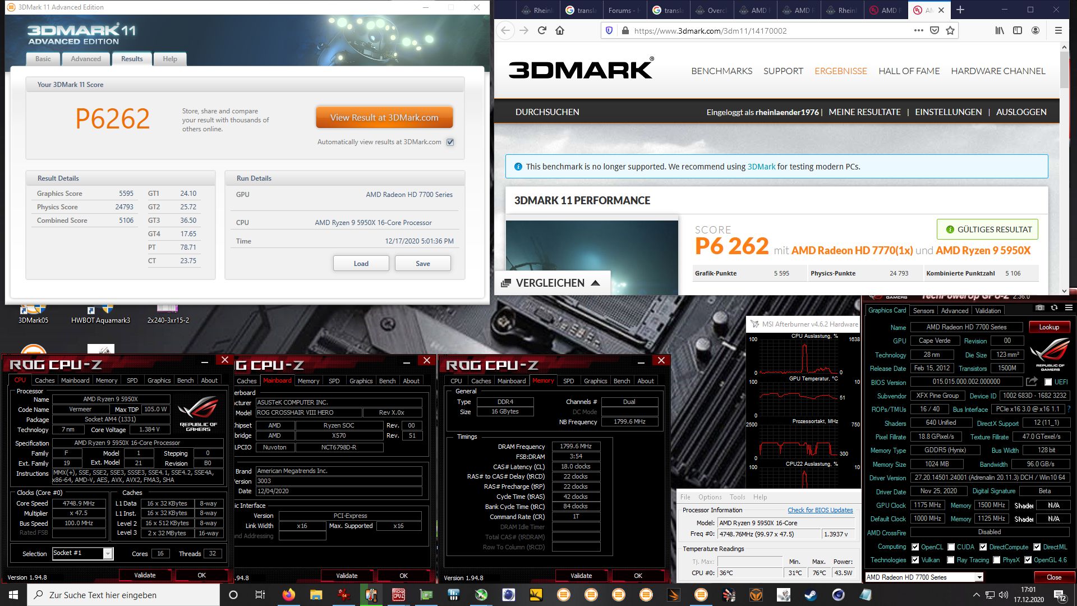The width and height of the screenshot is (1077, 606).
Task: Click Validate in CPU-Z Memory window
Action: click(581, 576)
